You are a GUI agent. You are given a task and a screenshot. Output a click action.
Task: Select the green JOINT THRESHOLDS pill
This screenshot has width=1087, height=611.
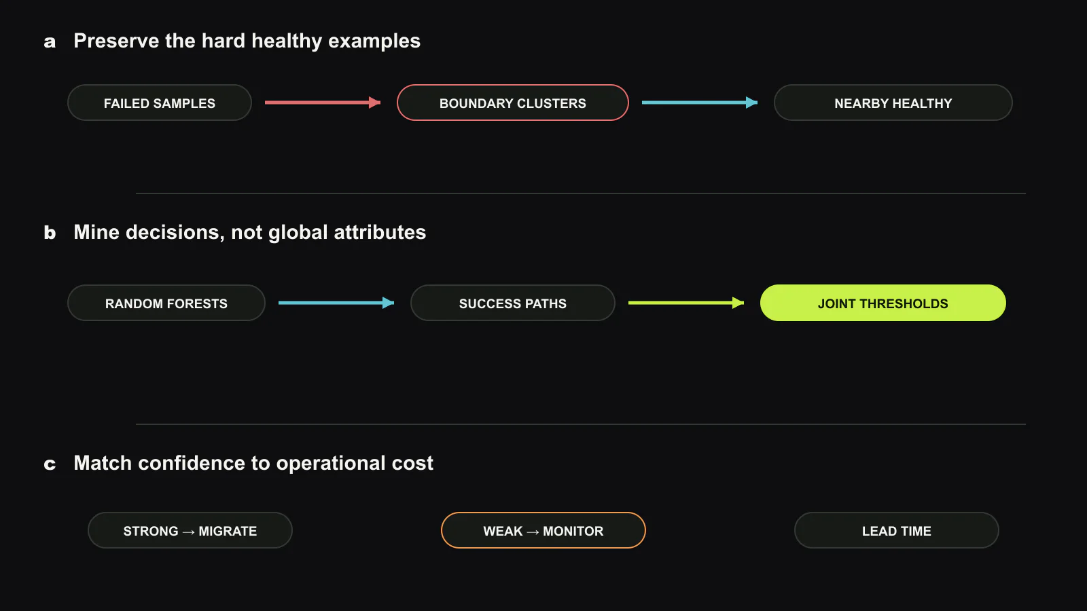883,303
